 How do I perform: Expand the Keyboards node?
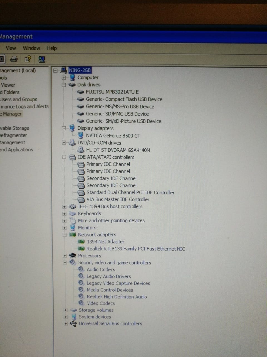(x=65, y=214)
